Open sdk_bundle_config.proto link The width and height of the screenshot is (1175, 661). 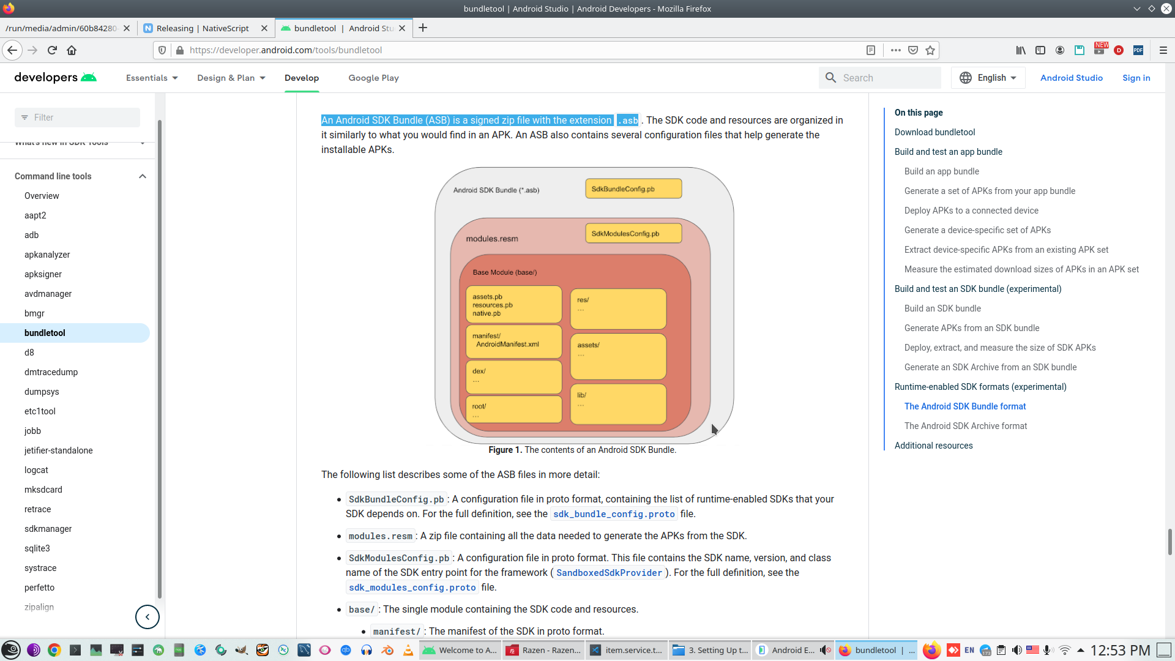point(614,514)
